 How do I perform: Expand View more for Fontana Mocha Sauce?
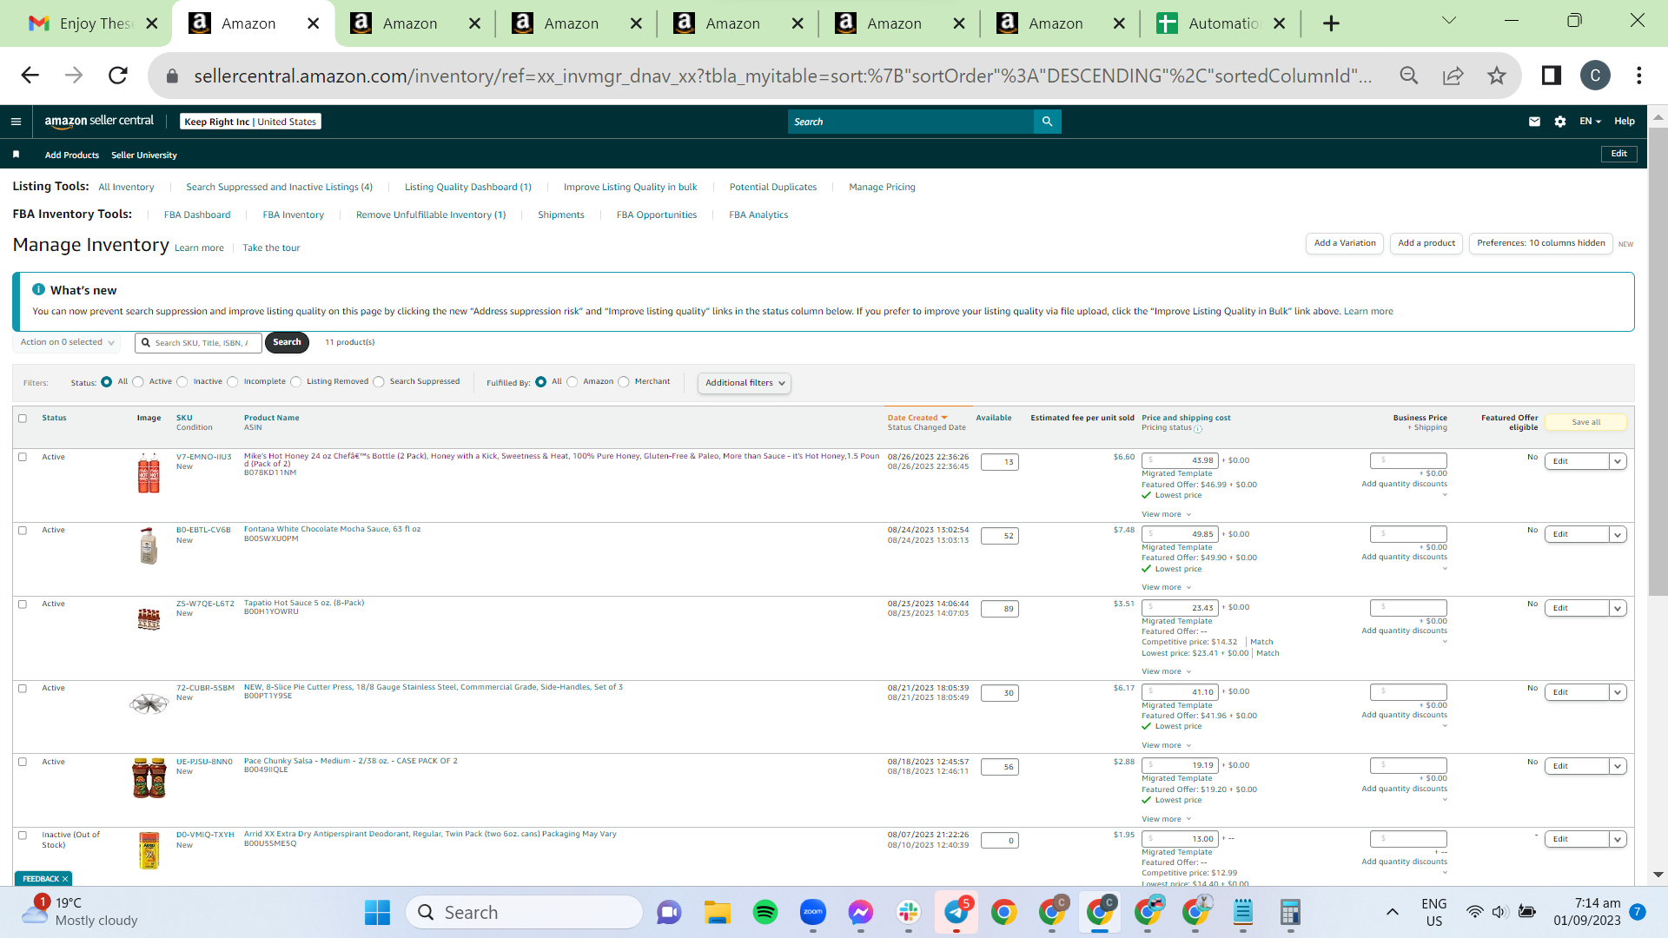[x=1167, y=588]
